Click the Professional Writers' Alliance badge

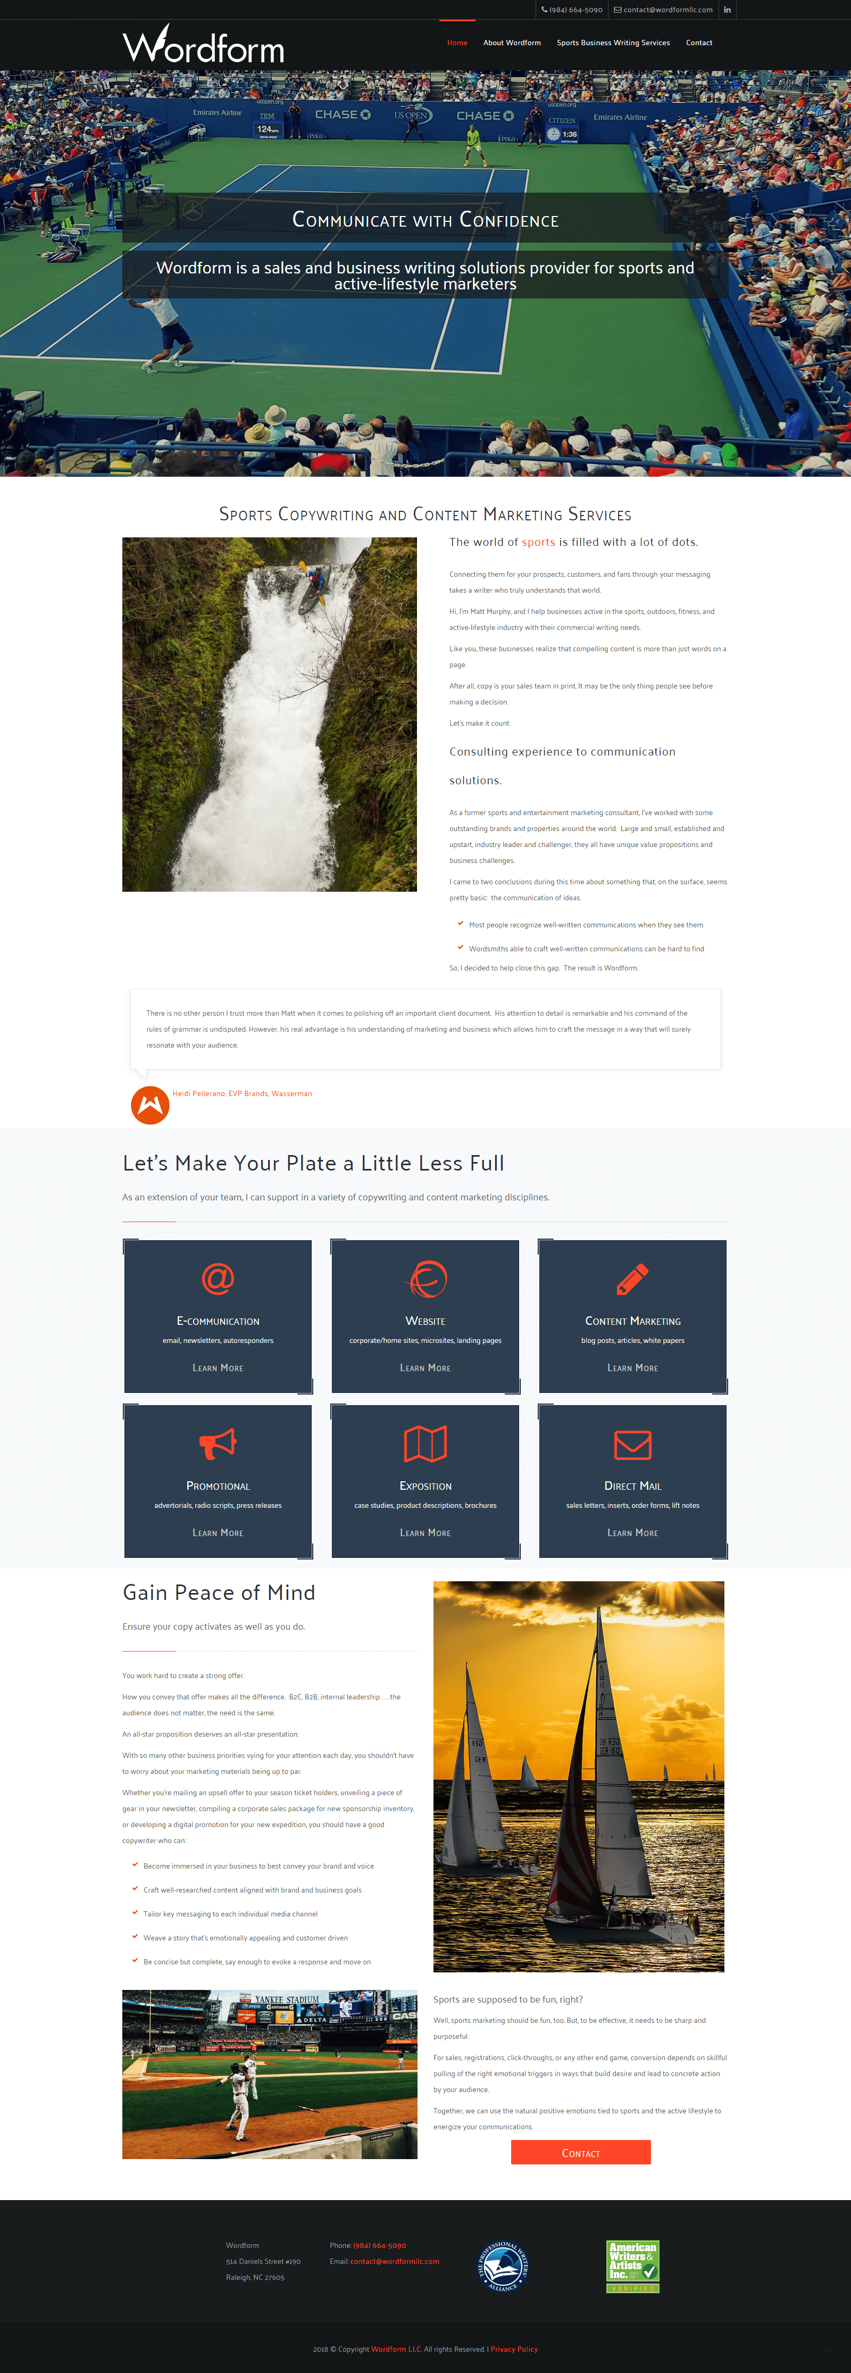tap(503, 2266)
